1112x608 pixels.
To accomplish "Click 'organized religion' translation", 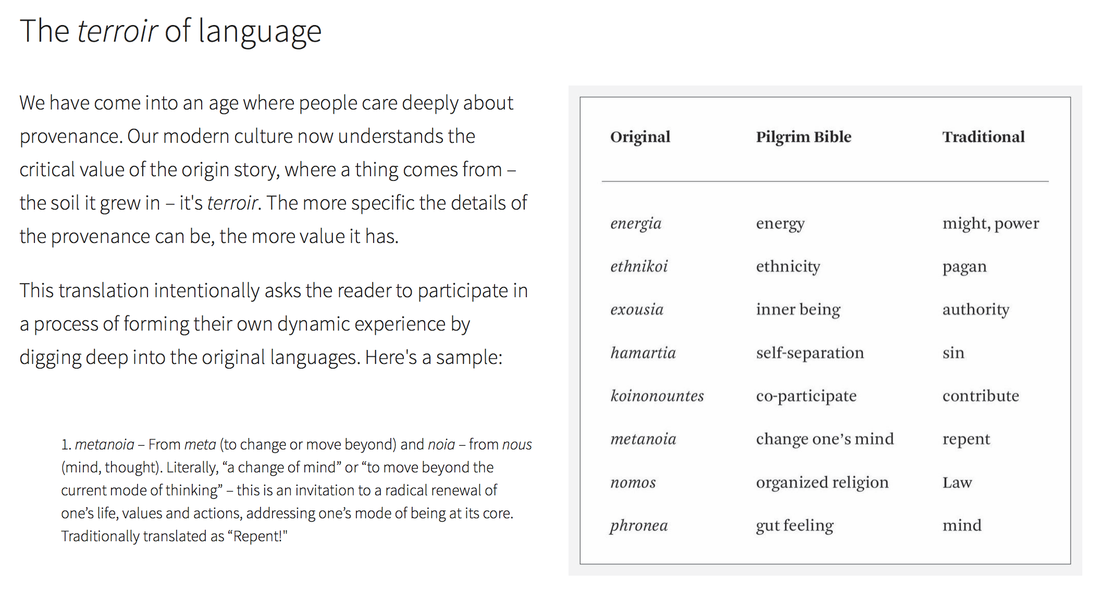I will point(822,482).
